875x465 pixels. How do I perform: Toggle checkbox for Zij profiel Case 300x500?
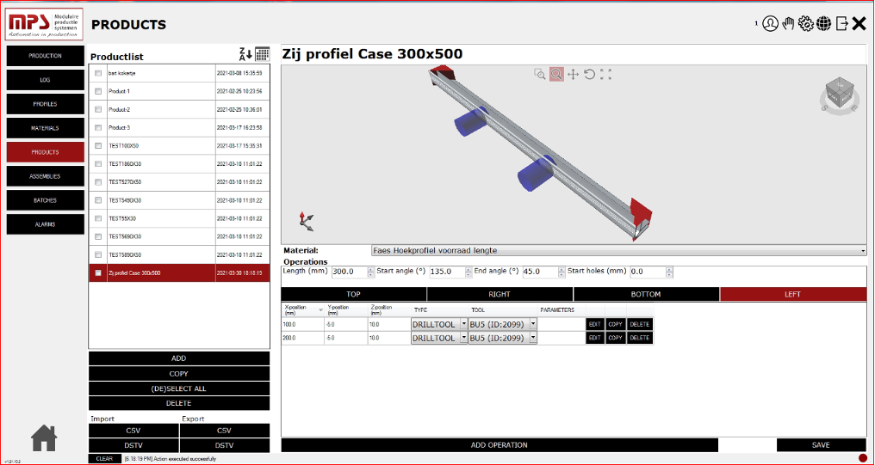click(98, 273)
